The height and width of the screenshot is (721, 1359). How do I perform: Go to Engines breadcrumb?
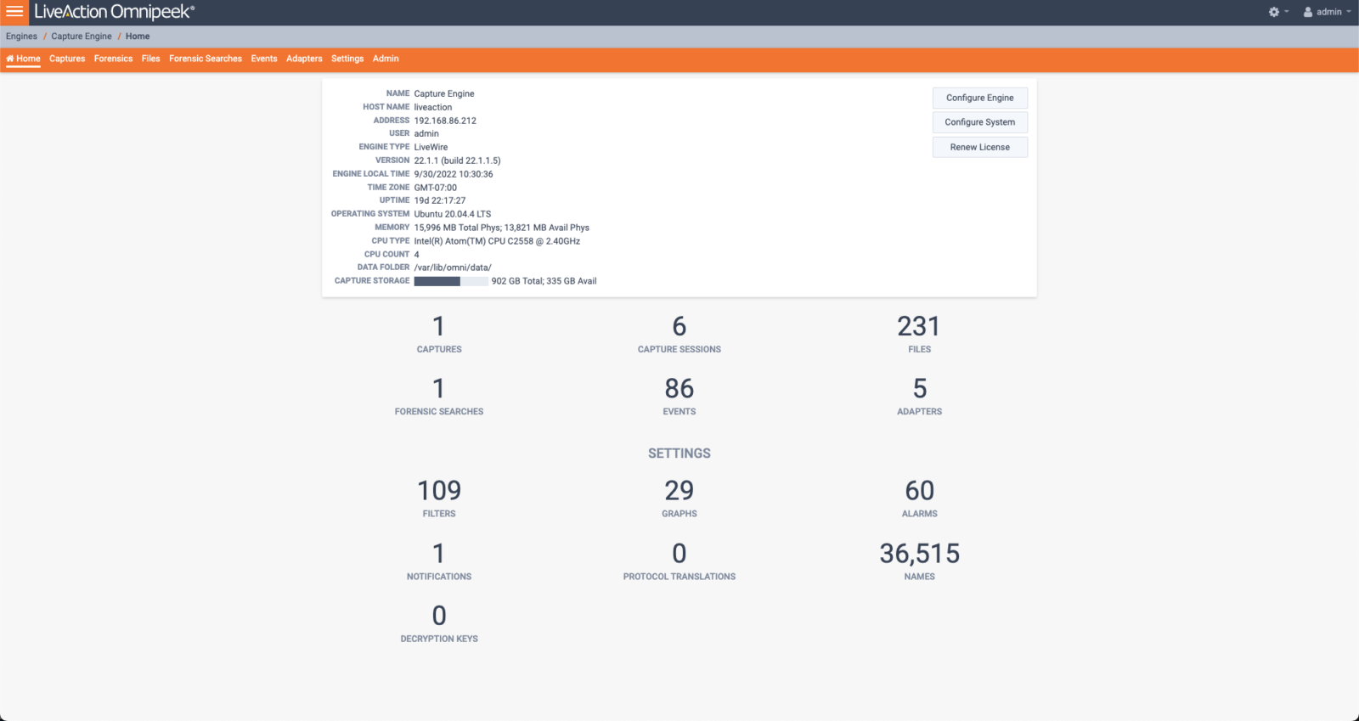pyautogui.click(x=21, y=37)
